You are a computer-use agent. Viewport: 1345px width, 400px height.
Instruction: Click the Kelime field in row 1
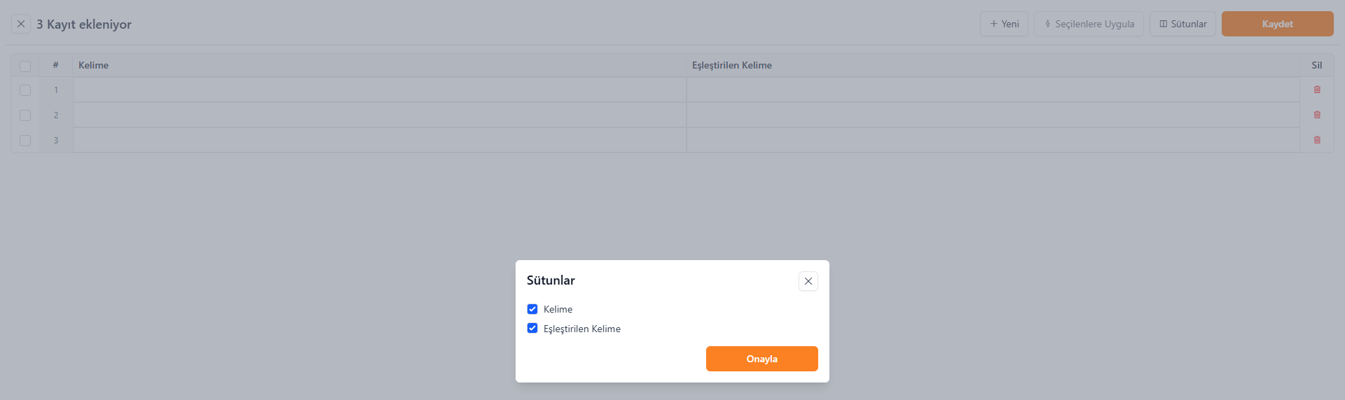tap(379, 90)
